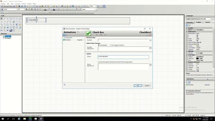
Task: Click the FillColor white swatch
Action: click(x=197, y=53)
